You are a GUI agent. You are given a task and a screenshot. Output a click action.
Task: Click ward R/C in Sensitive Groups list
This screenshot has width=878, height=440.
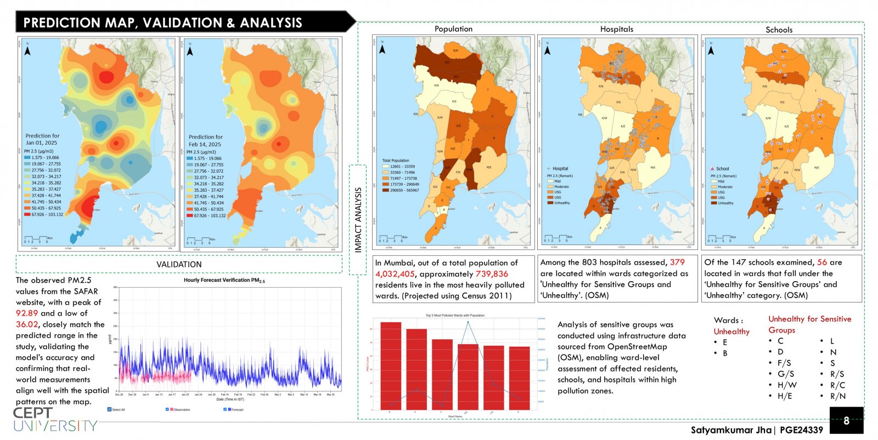[x=837, y=385]
